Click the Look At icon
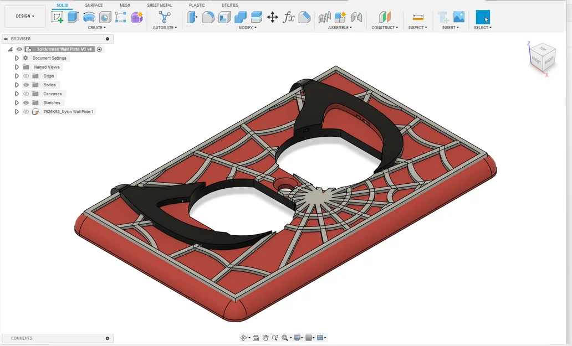Viewport: 572px width, 346px height. 256,338
